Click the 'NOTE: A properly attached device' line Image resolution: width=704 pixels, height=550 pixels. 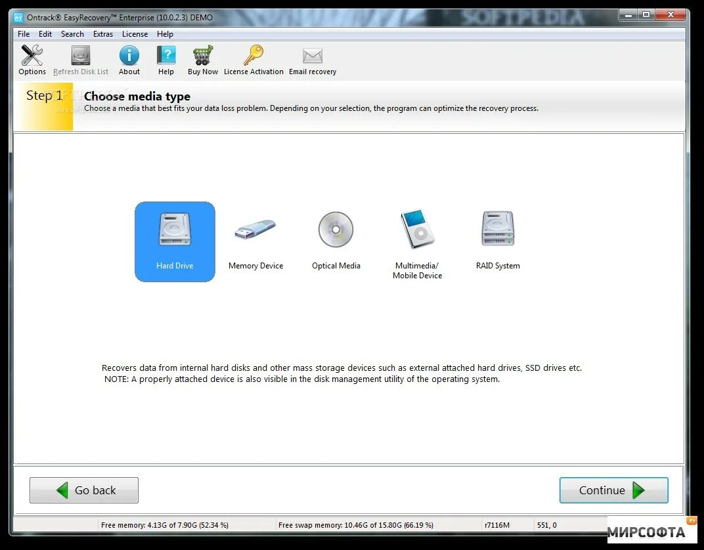click(x=301, y=379)
